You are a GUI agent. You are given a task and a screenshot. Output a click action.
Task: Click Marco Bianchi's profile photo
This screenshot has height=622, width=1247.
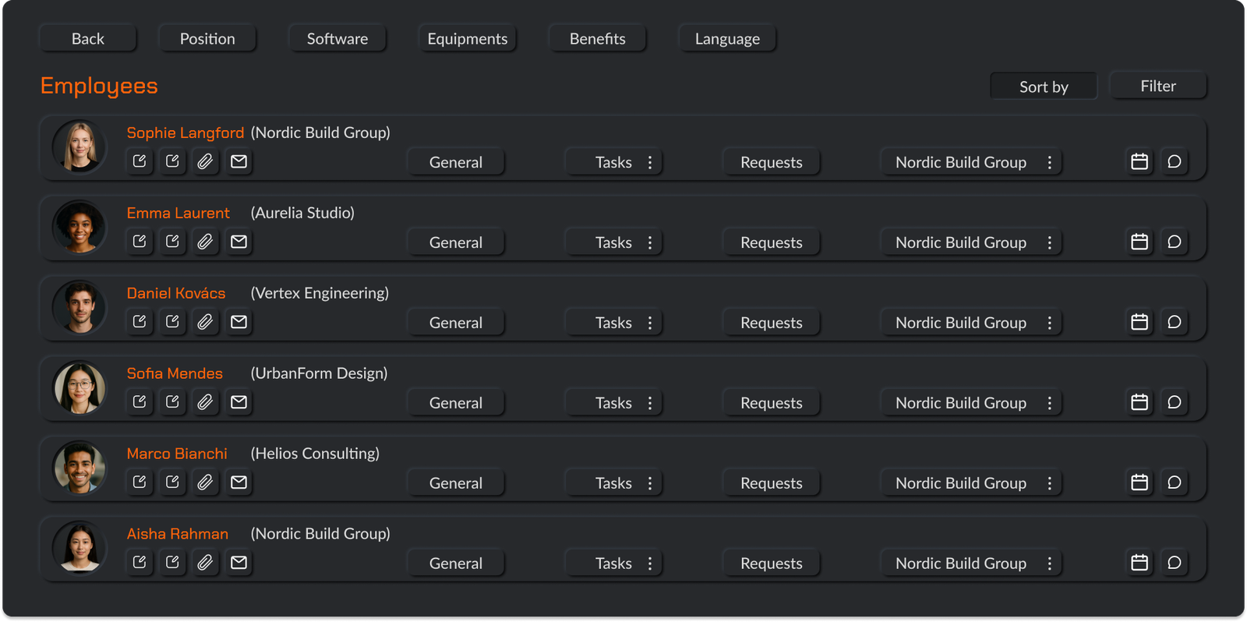(x=79, y=468)
